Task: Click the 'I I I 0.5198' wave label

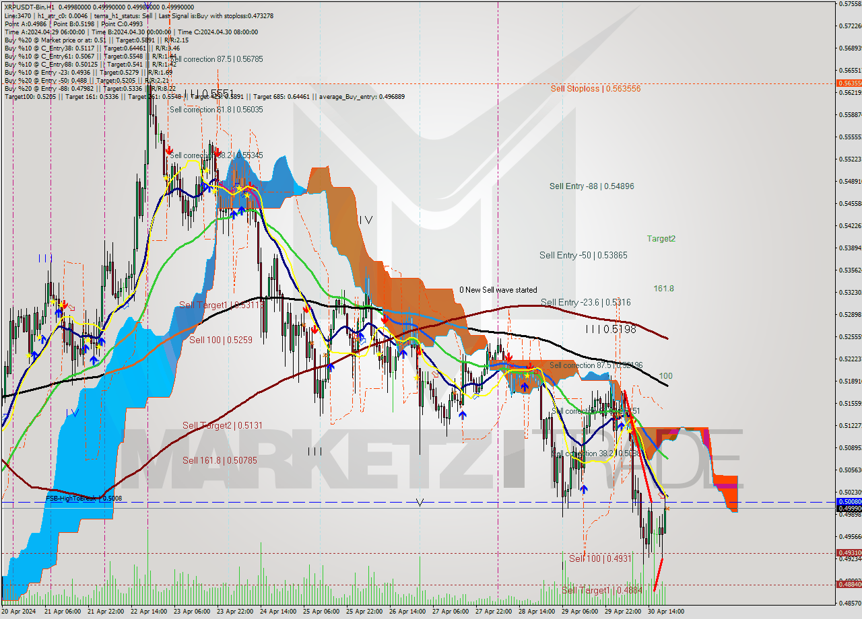Action: [x=611, y=330]
